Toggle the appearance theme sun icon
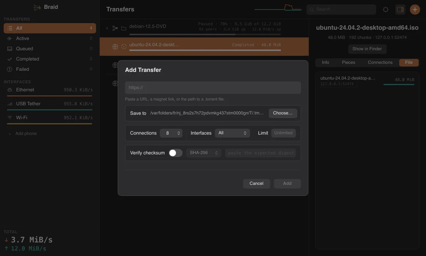Screen dimensions: 426x256 click(386, 10)
